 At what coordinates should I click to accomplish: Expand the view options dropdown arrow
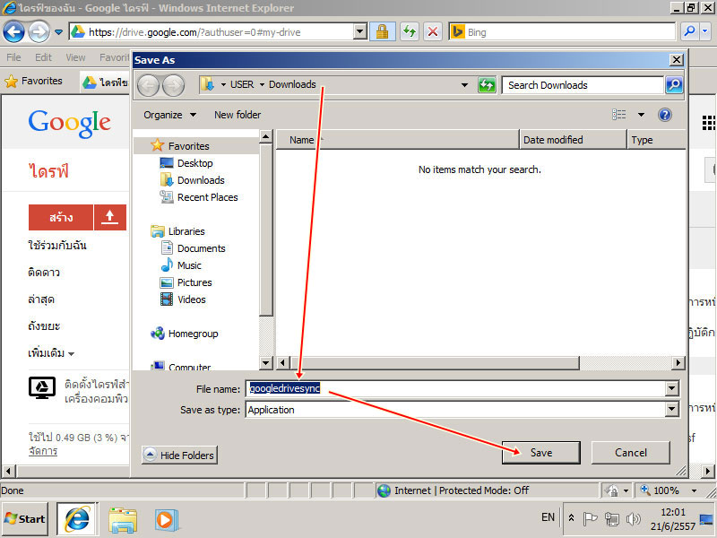point(641,115)
